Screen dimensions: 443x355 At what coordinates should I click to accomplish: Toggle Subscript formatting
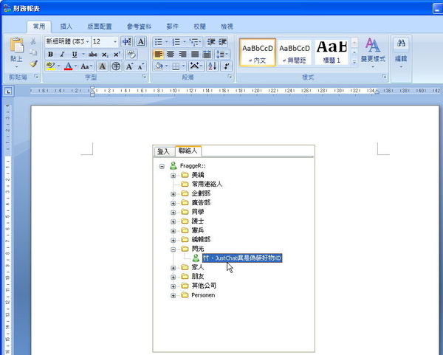(105, 54)
